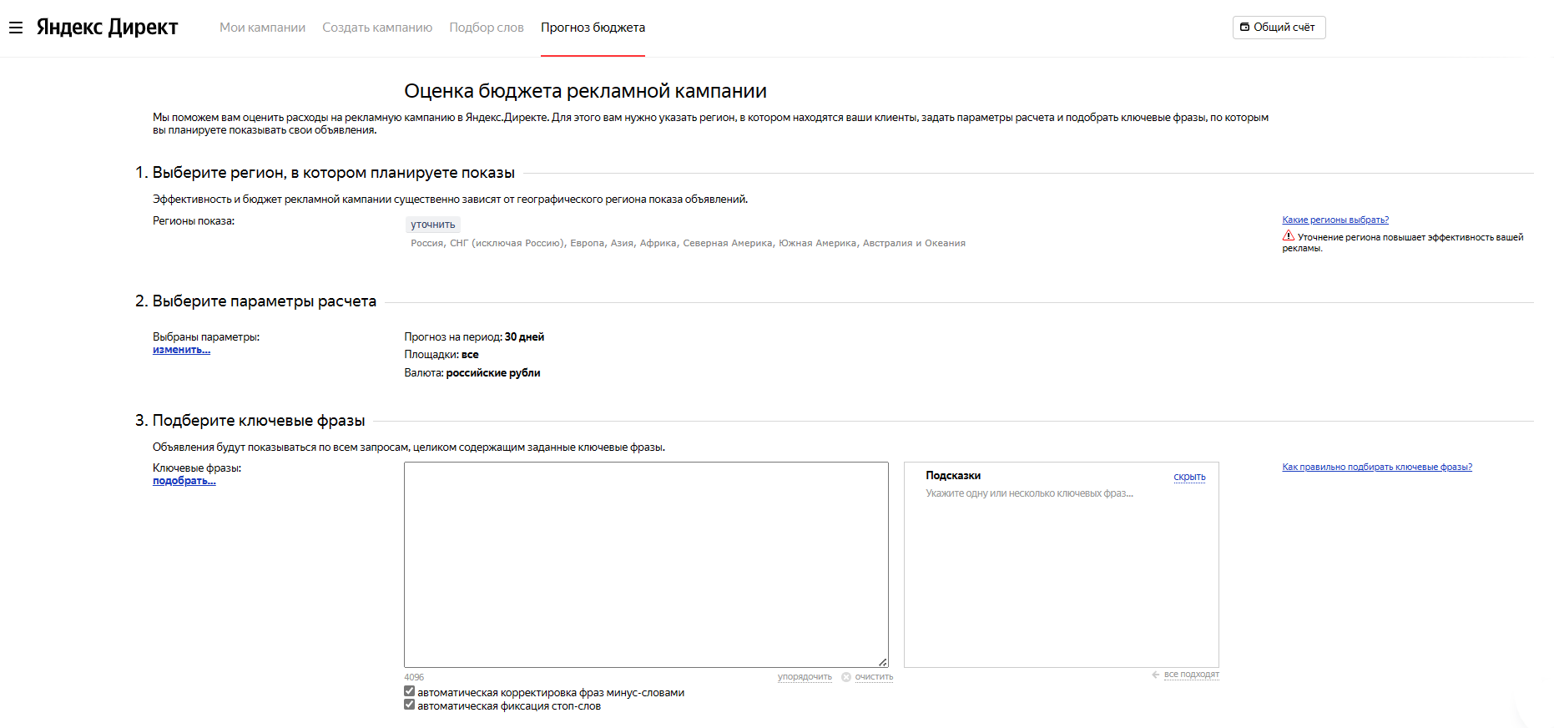Click the selected regions list text

click(688, 244)
